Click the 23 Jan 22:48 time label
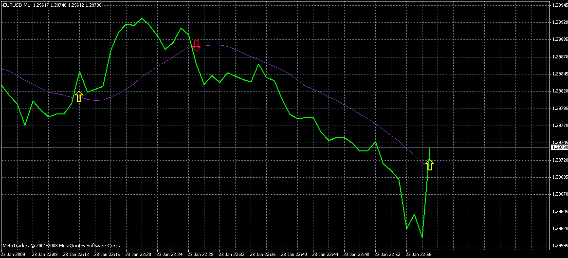This screenshot has height=258, width=568. pyautogui.click(x=356, y=255)
